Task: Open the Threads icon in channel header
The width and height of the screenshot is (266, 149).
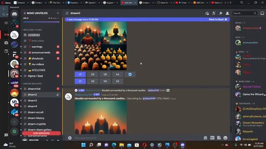Action: click(207, 13)
